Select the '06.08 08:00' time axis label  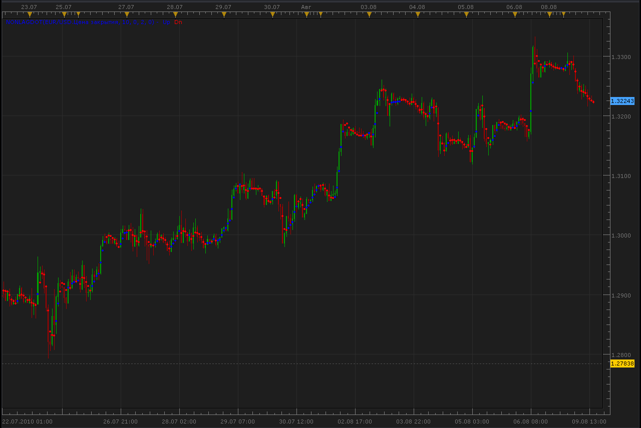pos(531,421)
